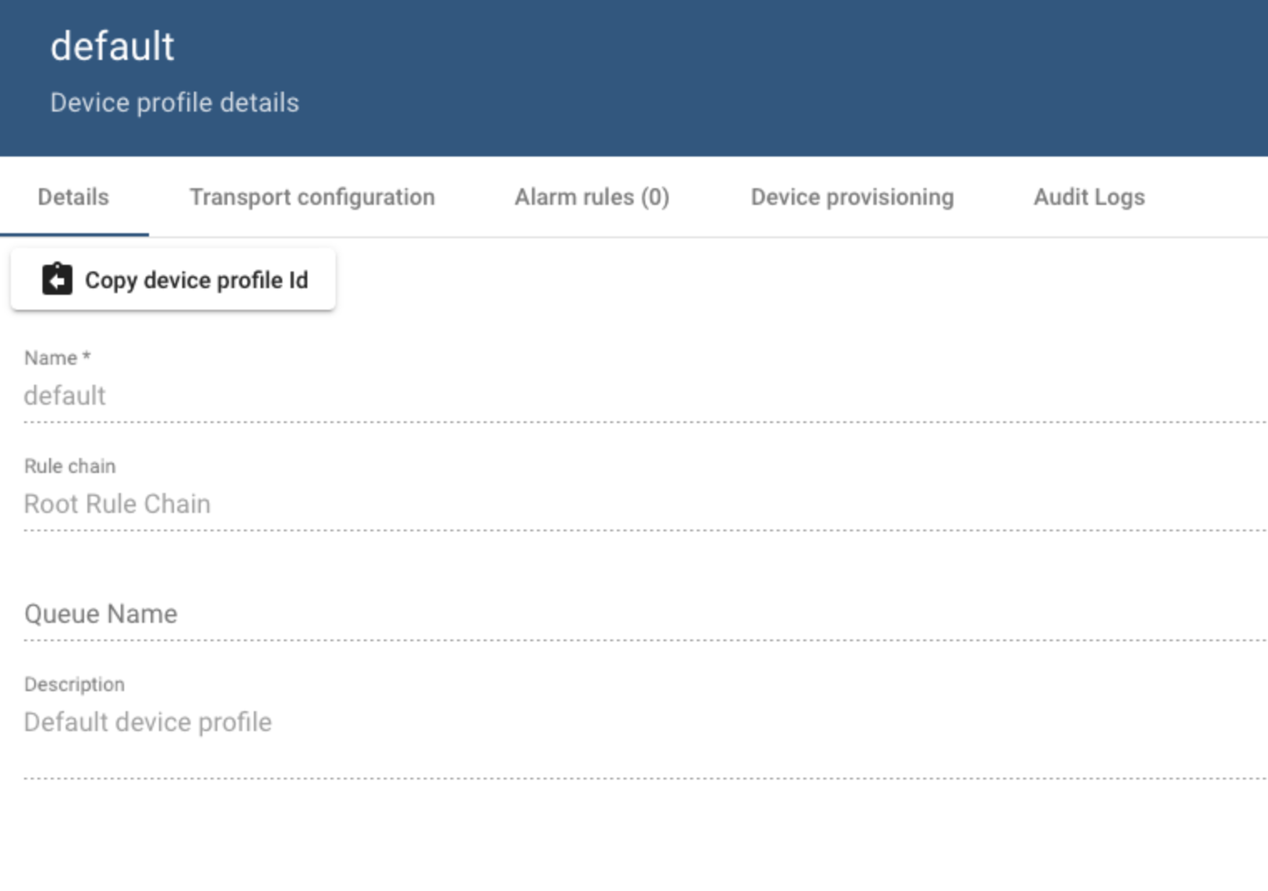Screen dimensions: 1268x891
Task: Open the Alarm rules (0) tab
Action: (593, 197)
